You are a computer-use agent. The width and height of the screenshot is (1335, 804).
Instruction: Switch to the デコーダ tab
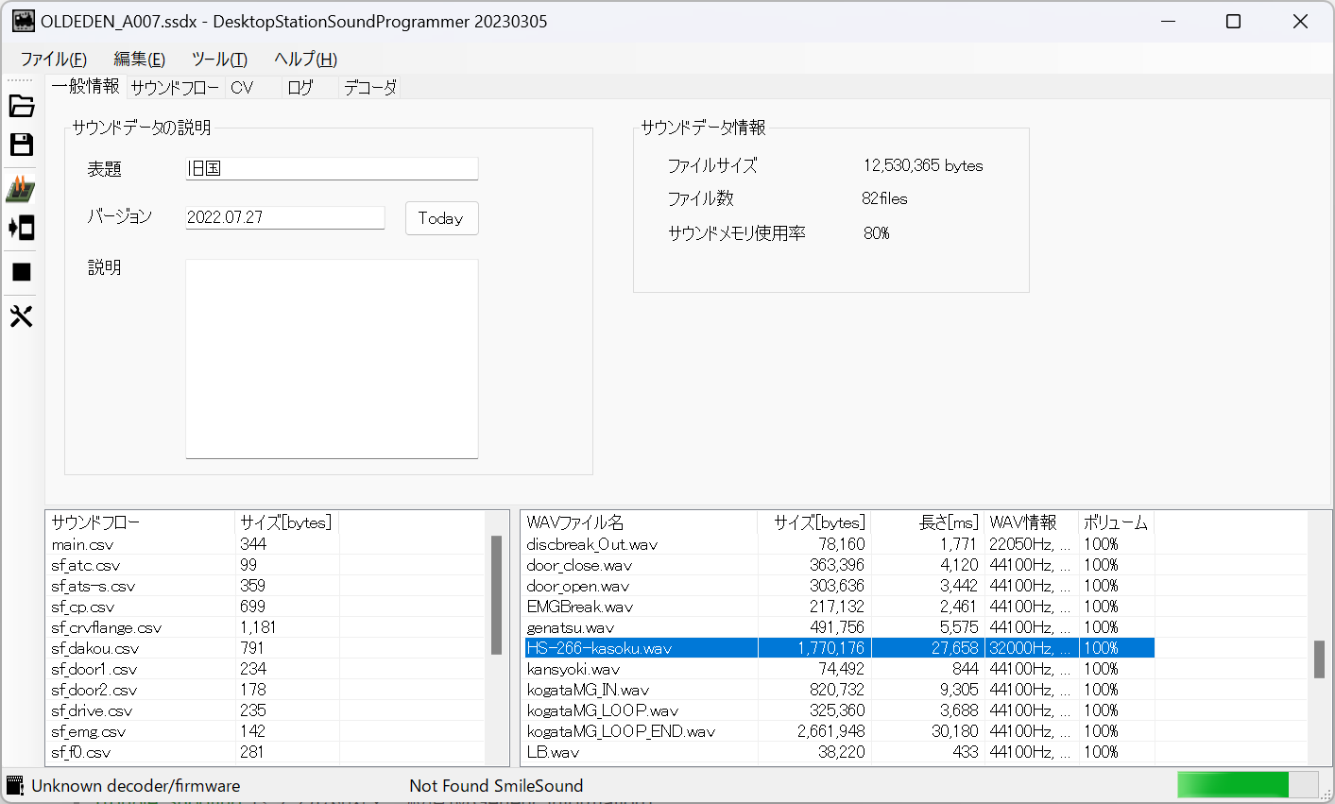coord(369,88)
